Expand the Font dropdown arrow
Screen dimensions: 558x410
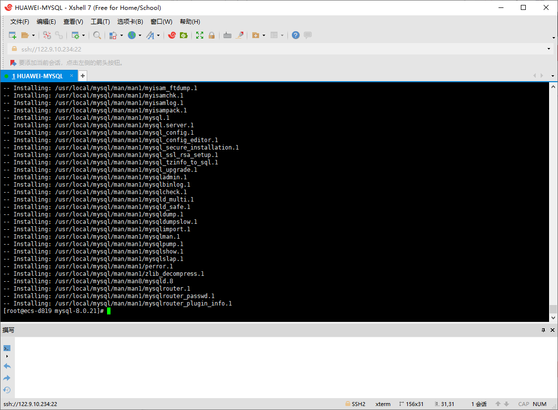(x=159, y=35)
